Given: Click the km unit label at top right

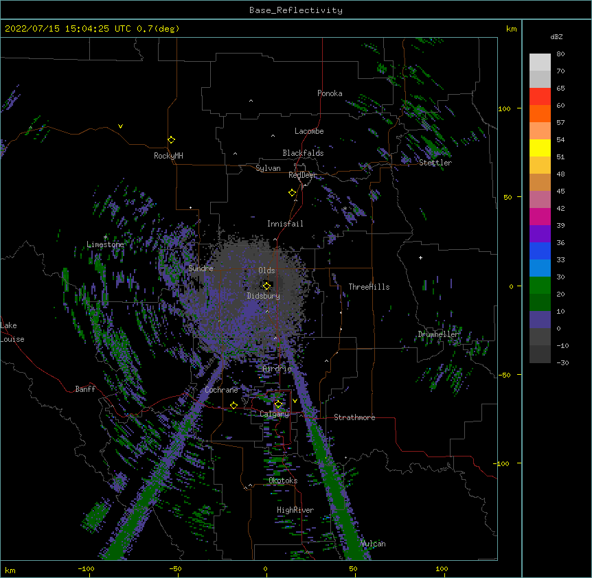Looking at the screenshot, I should pos(511,29).
